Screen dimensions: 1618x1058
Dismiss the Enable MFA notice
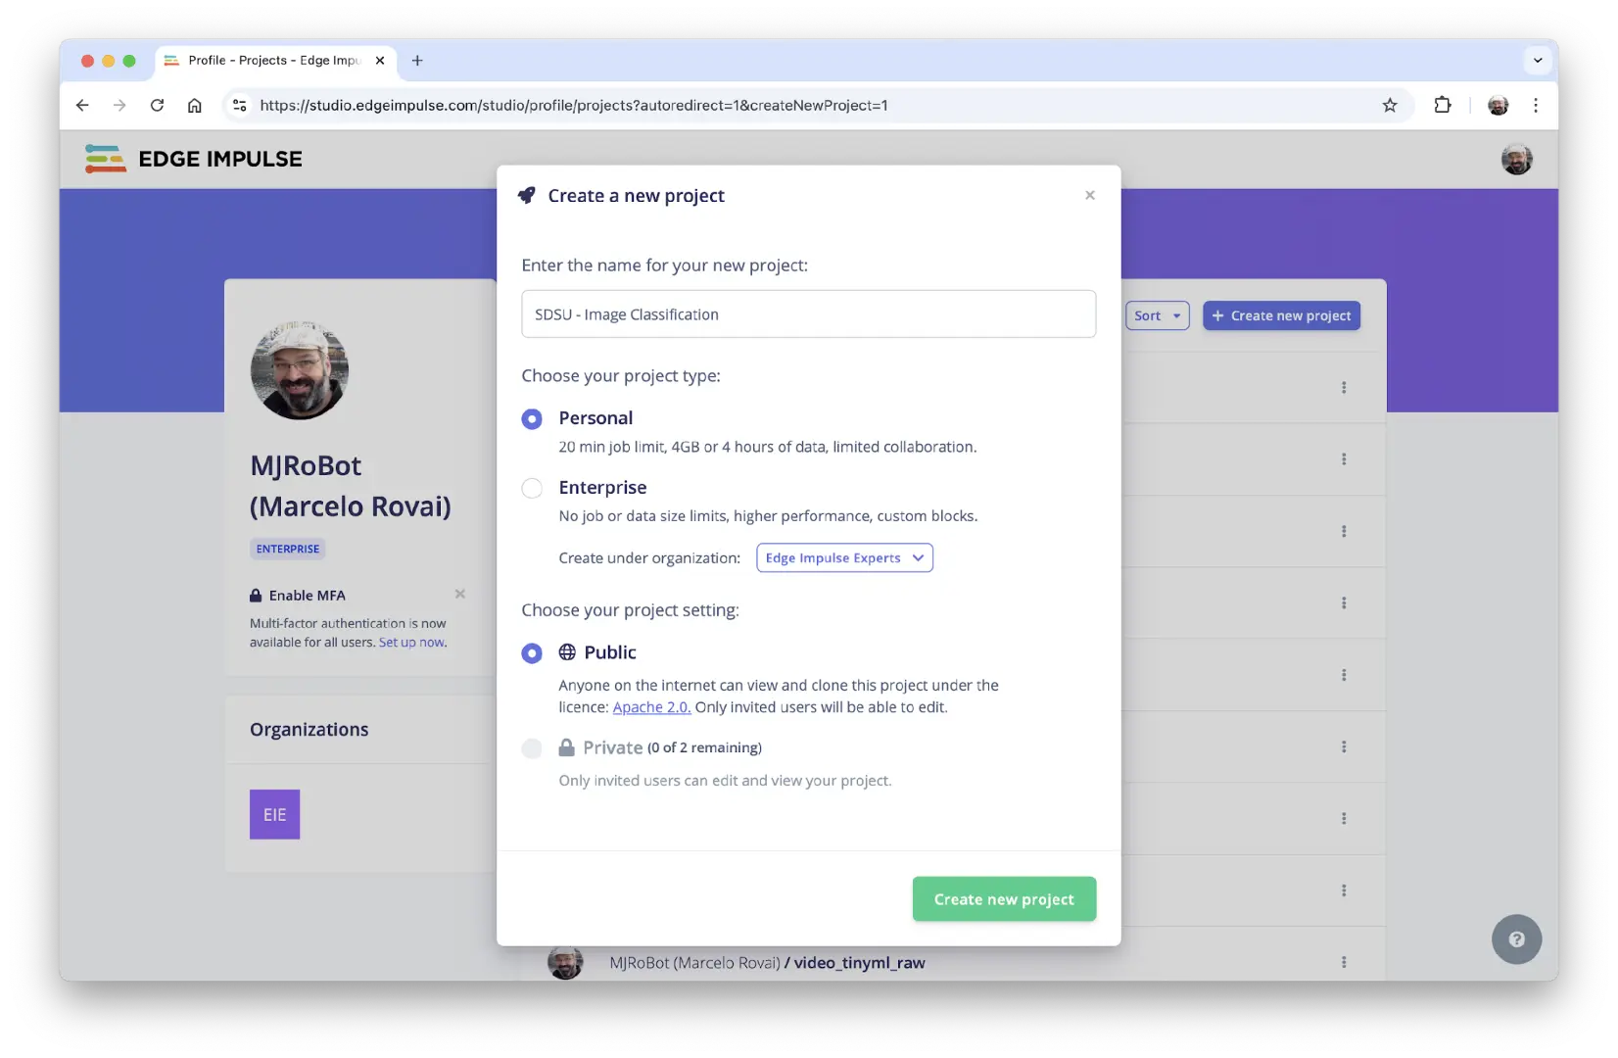pos(459,594)
